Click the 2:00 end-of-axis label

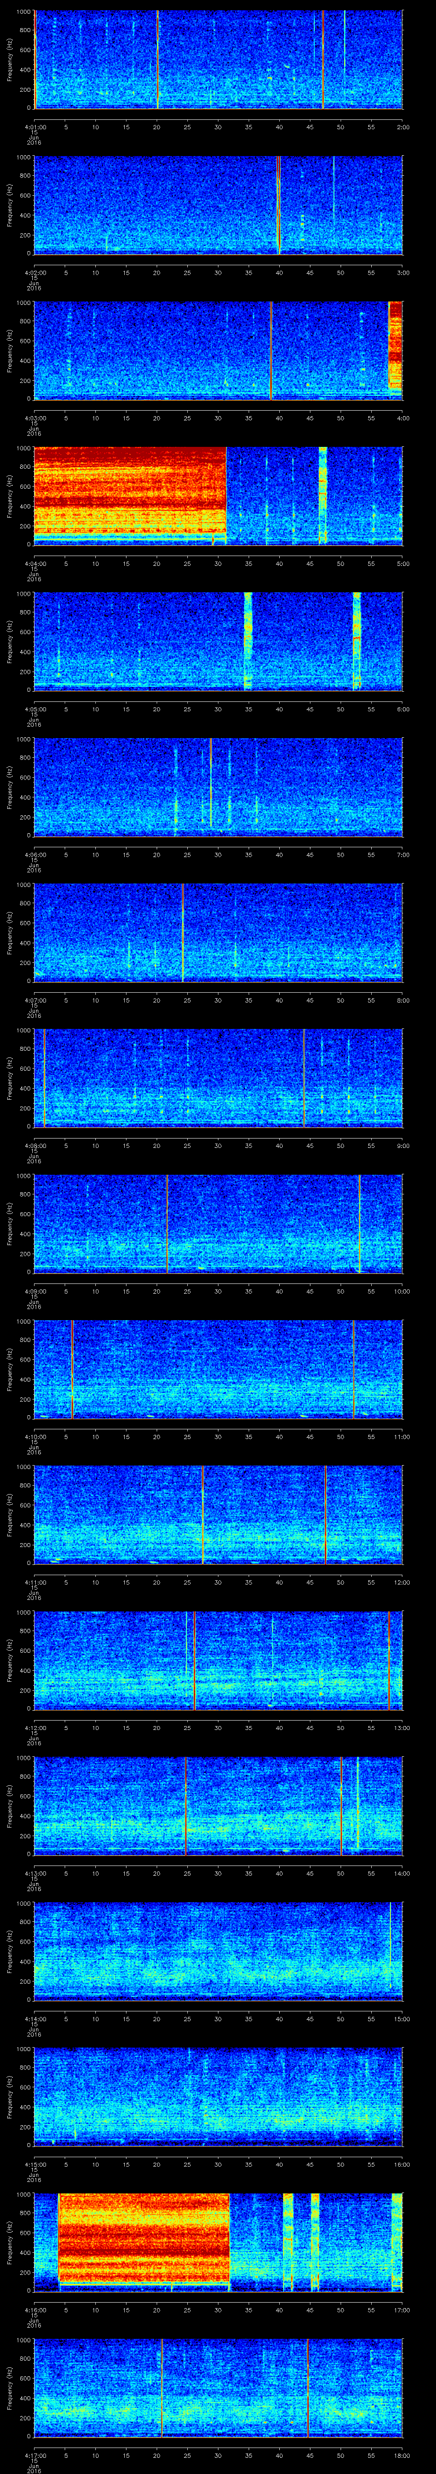(402, 127)
